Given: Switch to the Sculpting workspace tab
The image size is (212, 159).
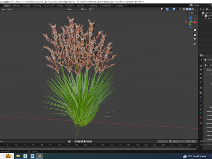Looking at the screenshot, I should (26, 6).
